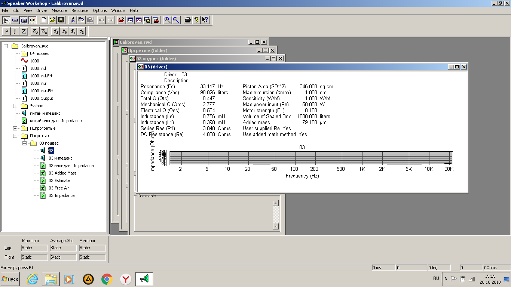Image resolution: width=511 pixels, height=287 pixels.
Task: Click the Zoom In magnifier icon
Action: [167, 20]
